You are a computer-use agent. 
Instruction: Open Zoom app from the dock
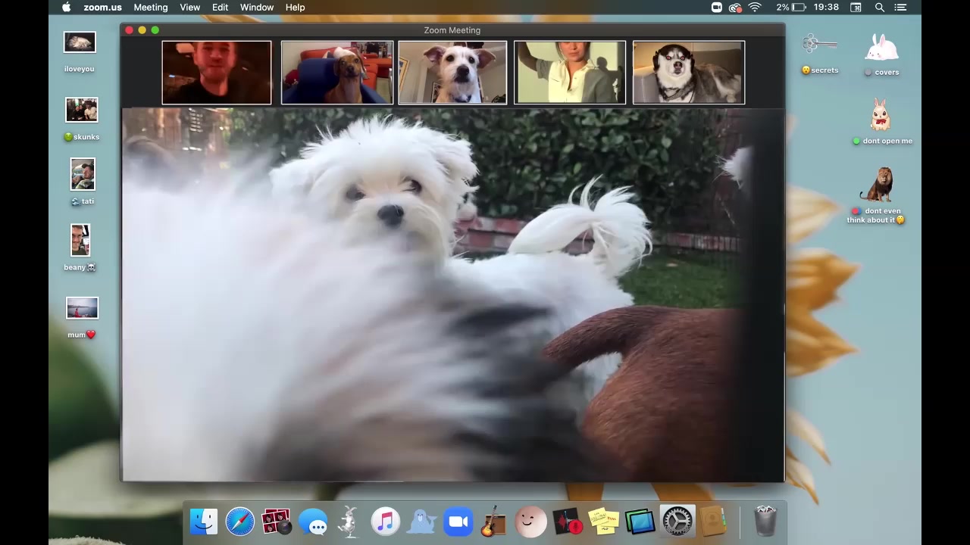point(458,522)
